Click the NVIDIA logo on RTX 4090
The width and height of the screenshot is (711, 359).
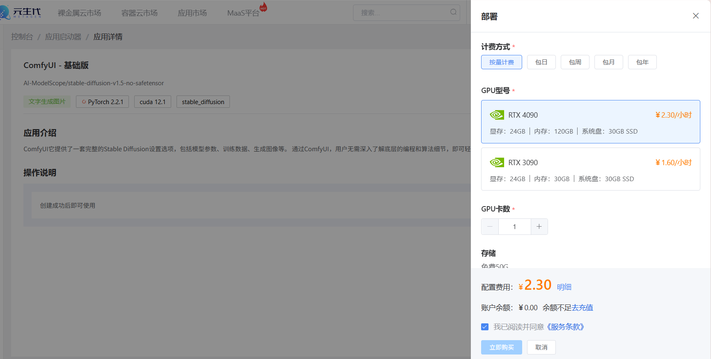(x=497, y=115)
